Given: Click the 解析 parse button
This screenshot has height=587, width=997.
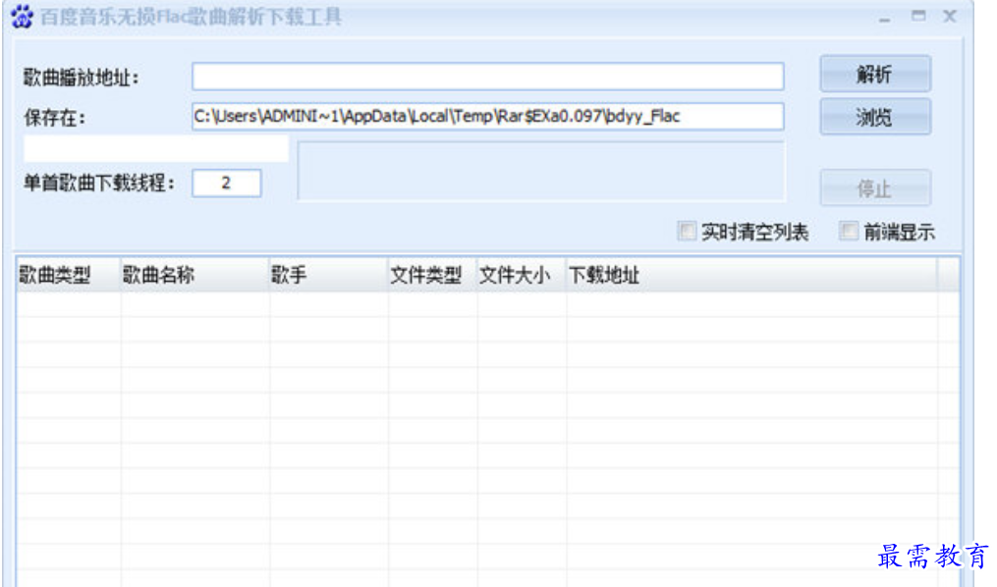Looking at the screenshot, I should click(x=875, y=75).
